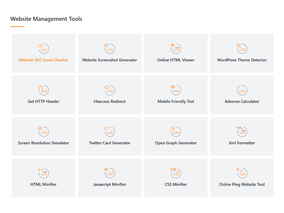
Task: Click the Website Screenshot Generator camera icon
Action: click(x=110, y=49)
